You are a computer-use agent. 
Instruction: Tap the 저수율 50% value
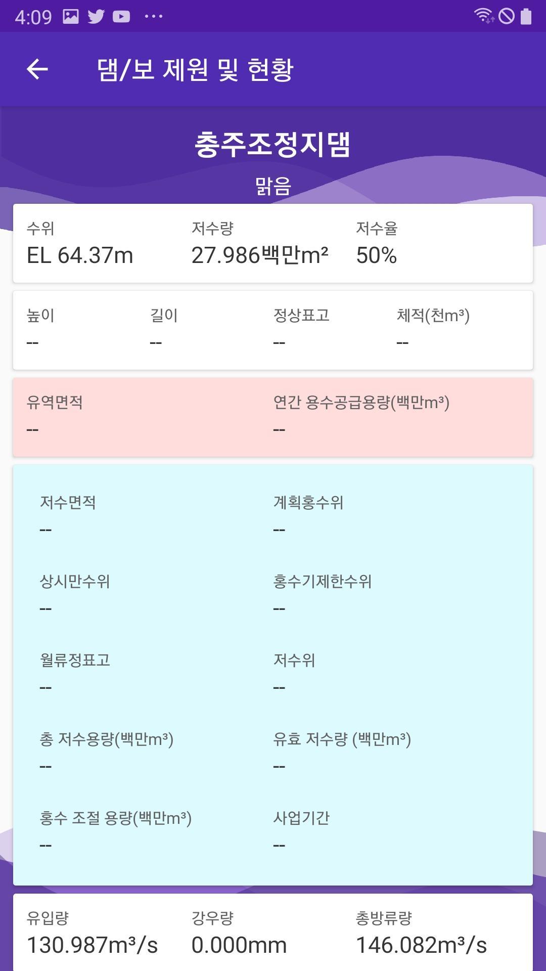[x=377, y=255]
